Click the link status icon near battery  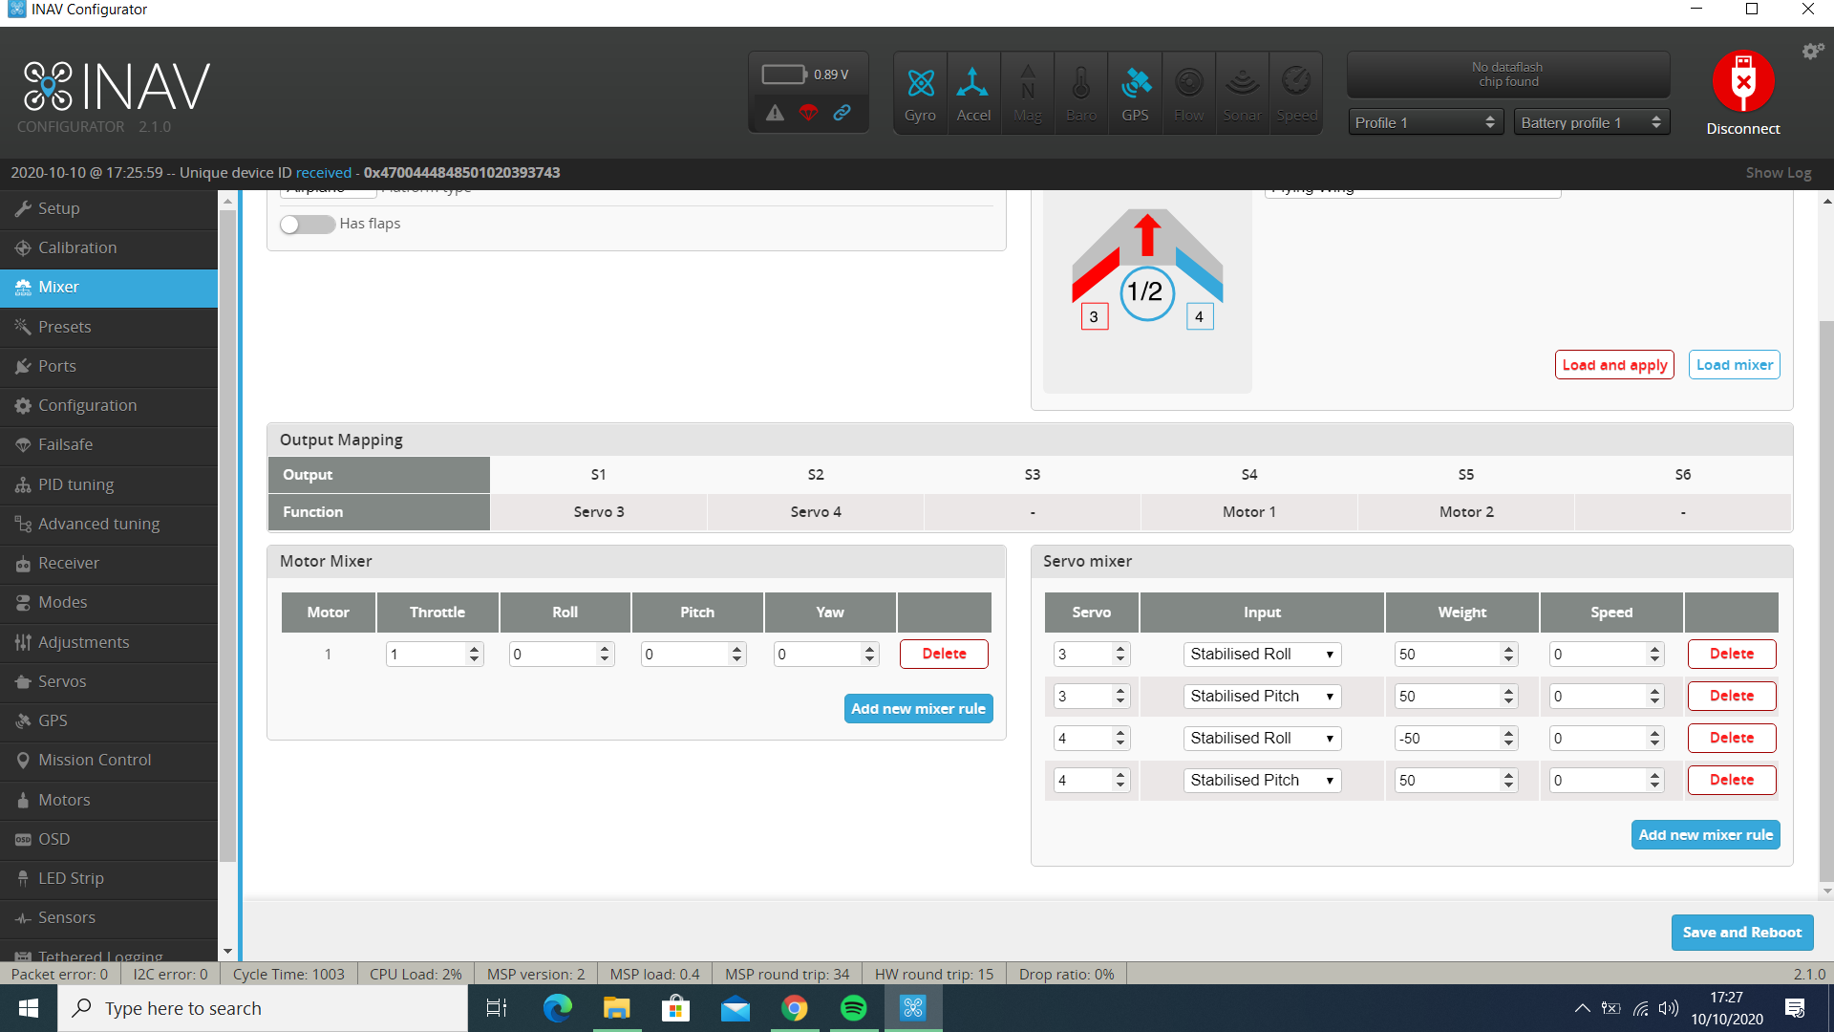click(842, 113)
